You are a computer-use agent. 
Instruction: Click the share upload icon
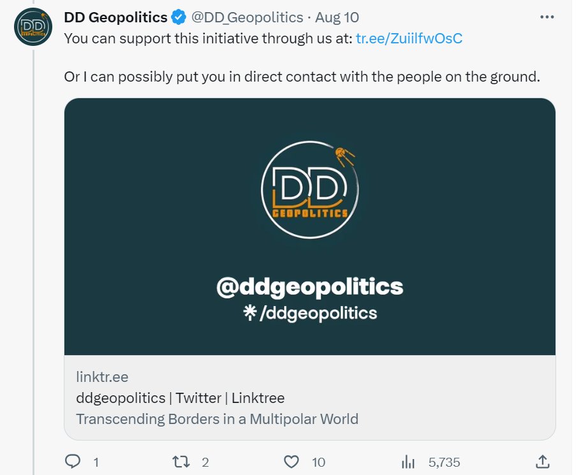click(543, 462)
